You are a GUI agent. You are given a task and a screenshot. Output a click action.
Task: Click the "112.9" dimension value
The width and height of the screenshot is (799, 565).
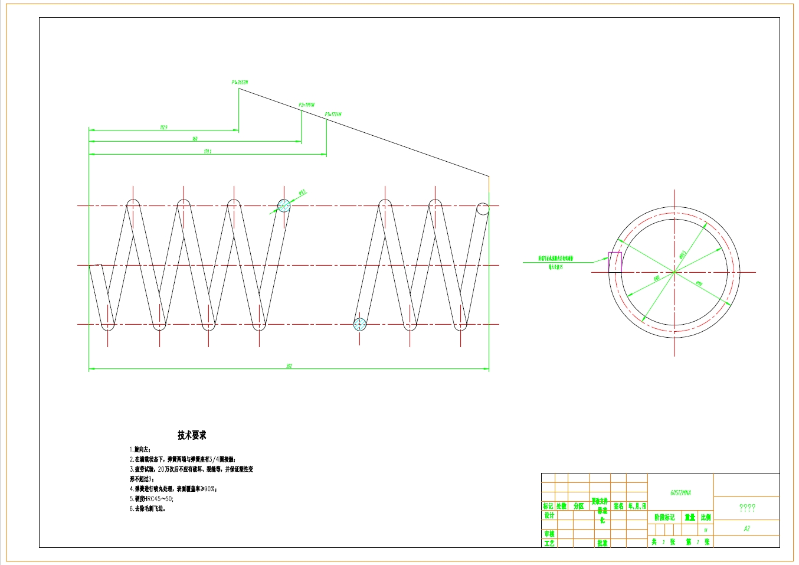[x=163, y=127]
